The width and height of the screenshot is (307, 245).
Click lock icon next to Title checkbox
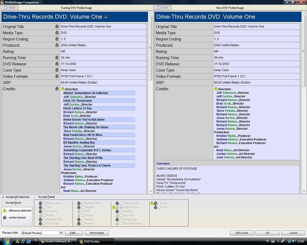pyautogui.click(x=40, y=207)
